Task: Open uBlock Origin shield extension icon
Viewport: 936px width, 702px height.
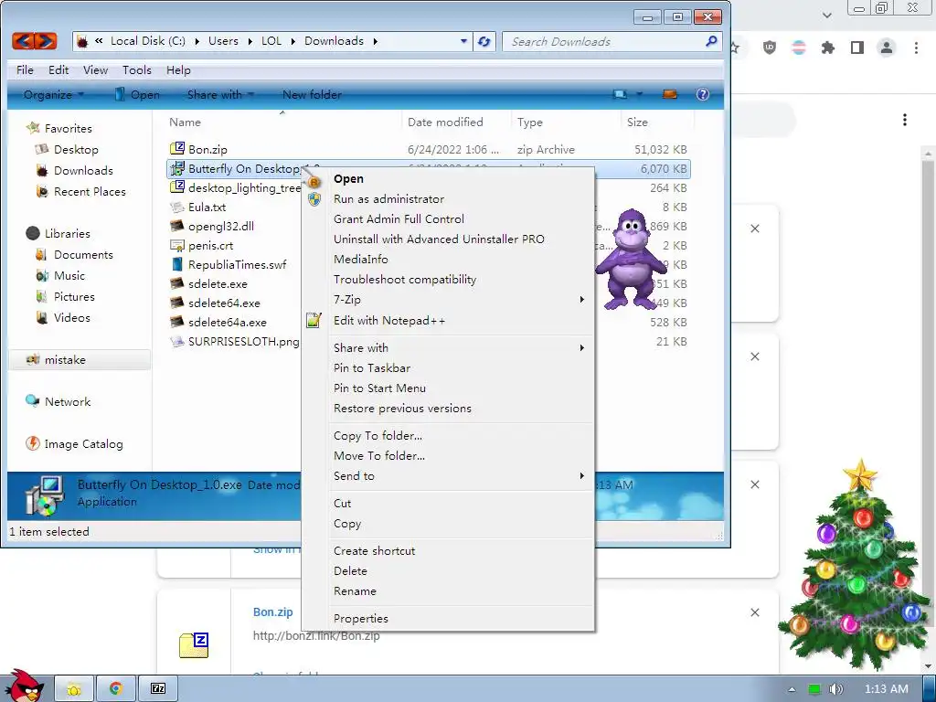Action: coord(770,48)
